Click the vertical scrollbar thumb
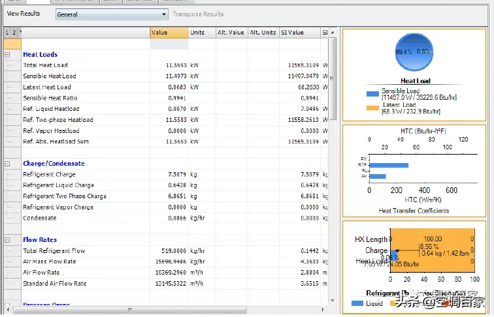Screen dimensions: 494x317 (332, 79)
